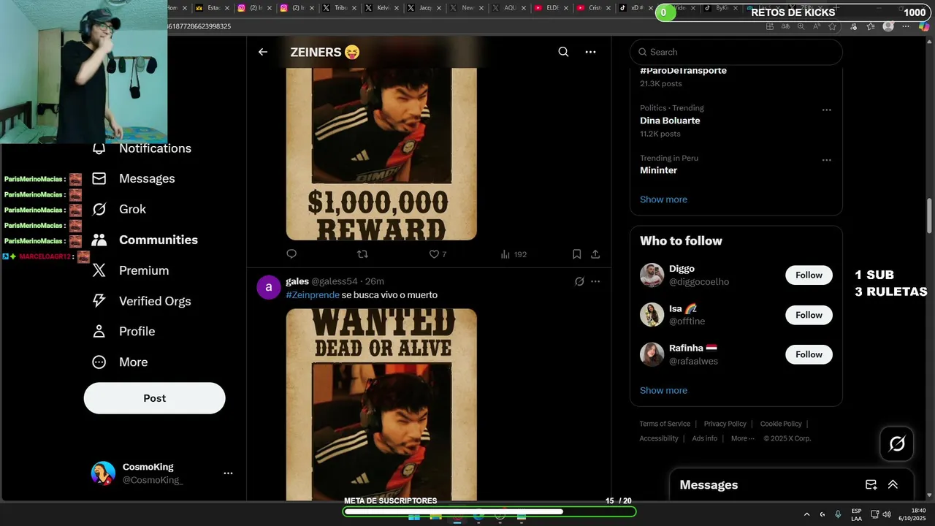
Task: Compose new message in Messages drawer
Action: 871,484
